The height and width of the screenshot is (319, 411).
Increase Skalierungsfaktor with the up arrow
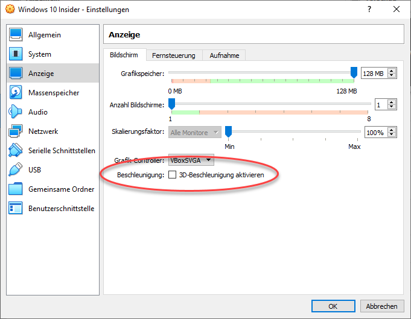coord(392,130)
